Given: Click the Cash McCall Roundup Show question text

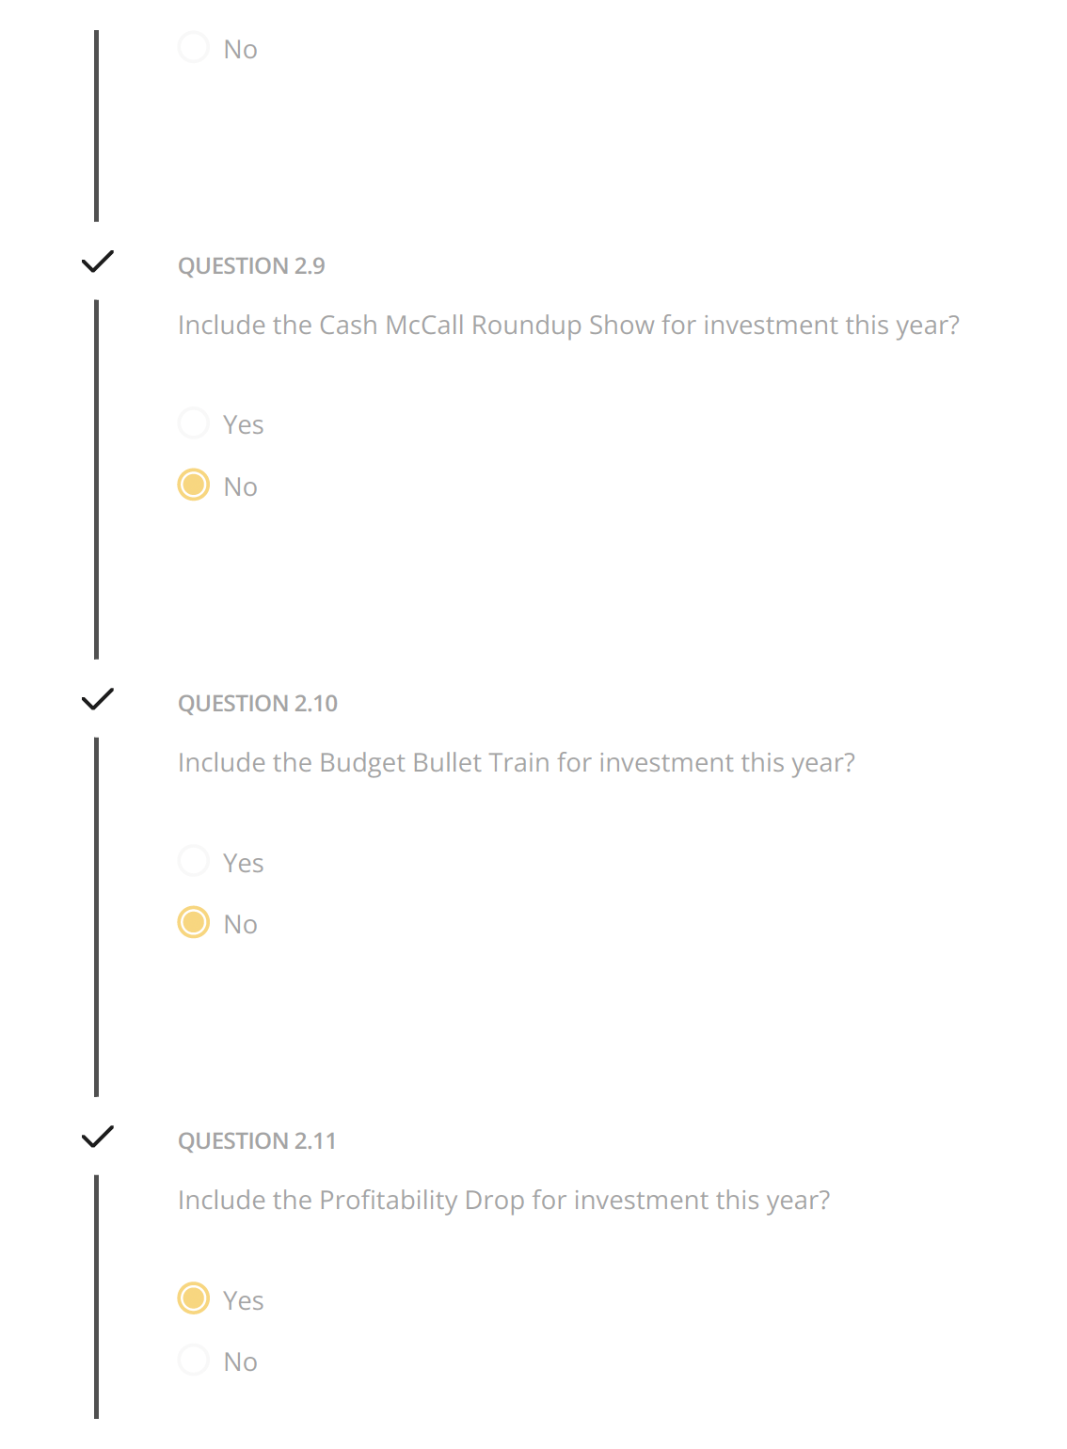Looking at the screenshot, I should coord(568,326).
